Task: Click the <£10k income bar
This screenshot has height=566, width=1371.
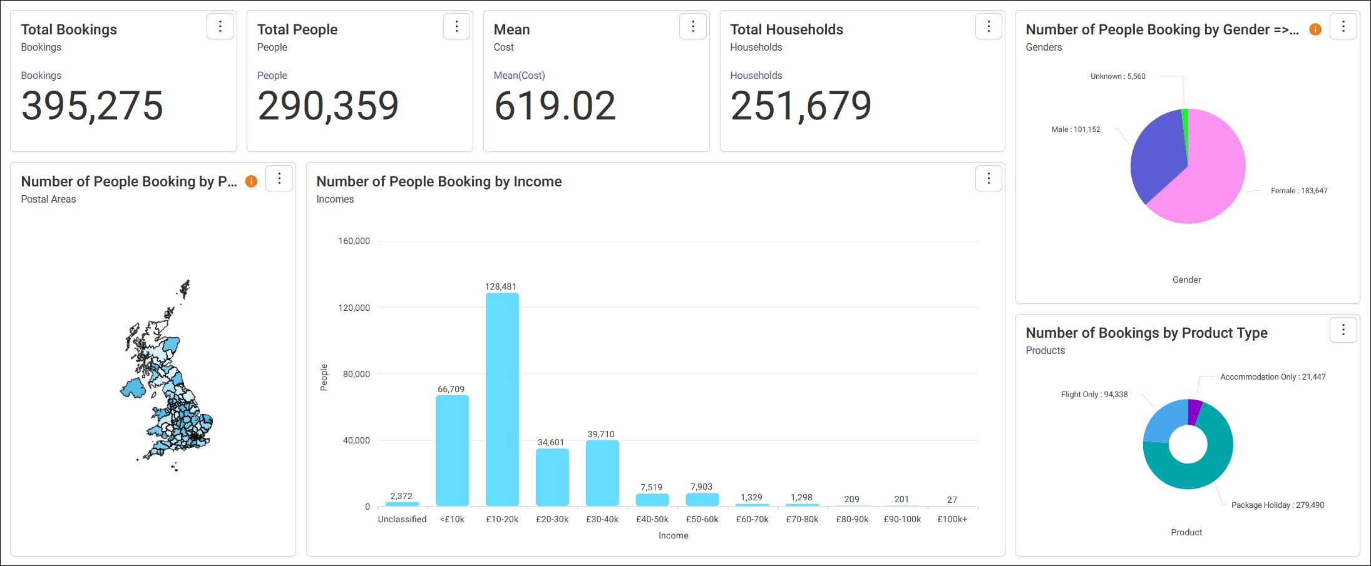Action: (452, 450)
